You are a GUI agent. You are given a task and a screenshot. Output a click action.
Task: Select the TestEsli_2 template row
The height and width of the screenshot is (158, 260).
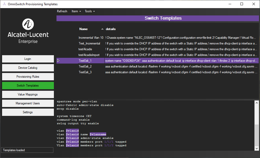[x=157, y=66]
